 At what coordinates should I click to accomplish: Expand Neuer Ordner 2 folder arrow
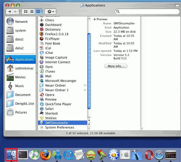(85, 90)
